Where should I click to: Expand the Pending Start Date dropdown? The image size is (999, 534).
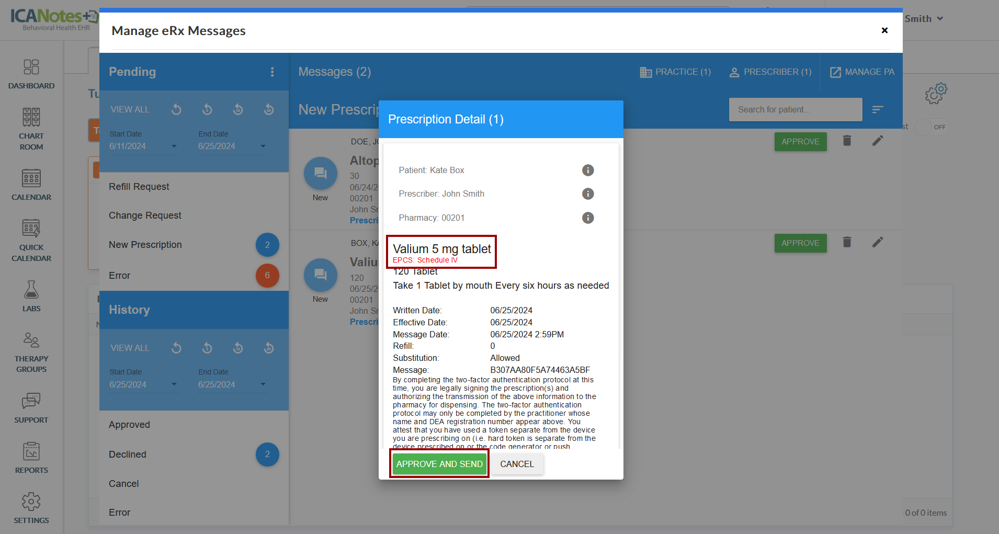[x=174, y=146]
